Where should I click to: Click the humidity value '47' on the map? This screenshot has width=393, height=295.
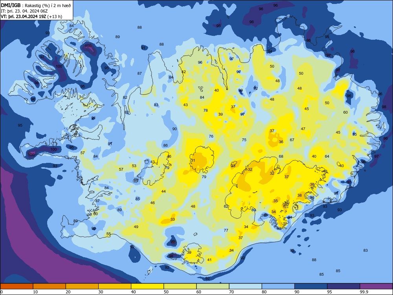[x=303, y=129]
